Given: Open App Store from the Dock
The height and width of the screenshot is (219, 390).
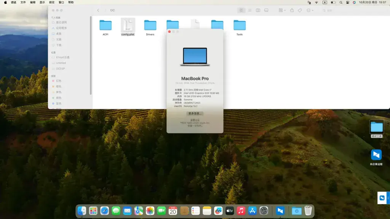Looking at the screenshot, I should [252, 211].
